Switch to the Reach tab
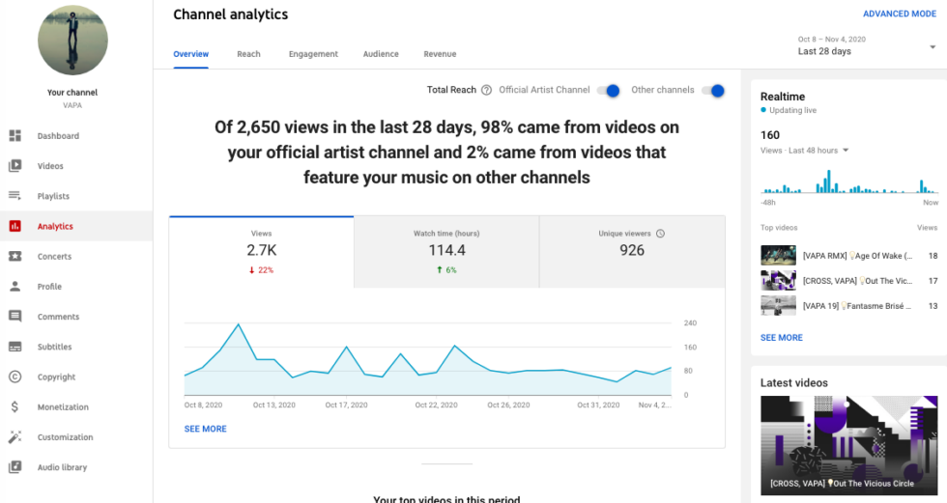The height and width of the screenshot is (503, 947). [x=248, y=54]
